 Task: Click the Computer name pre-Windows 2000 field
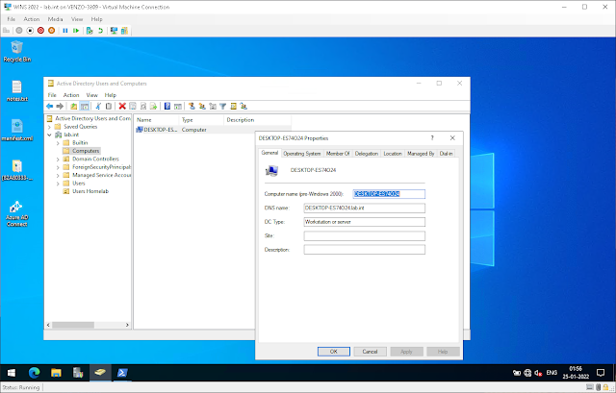(389, 194)
